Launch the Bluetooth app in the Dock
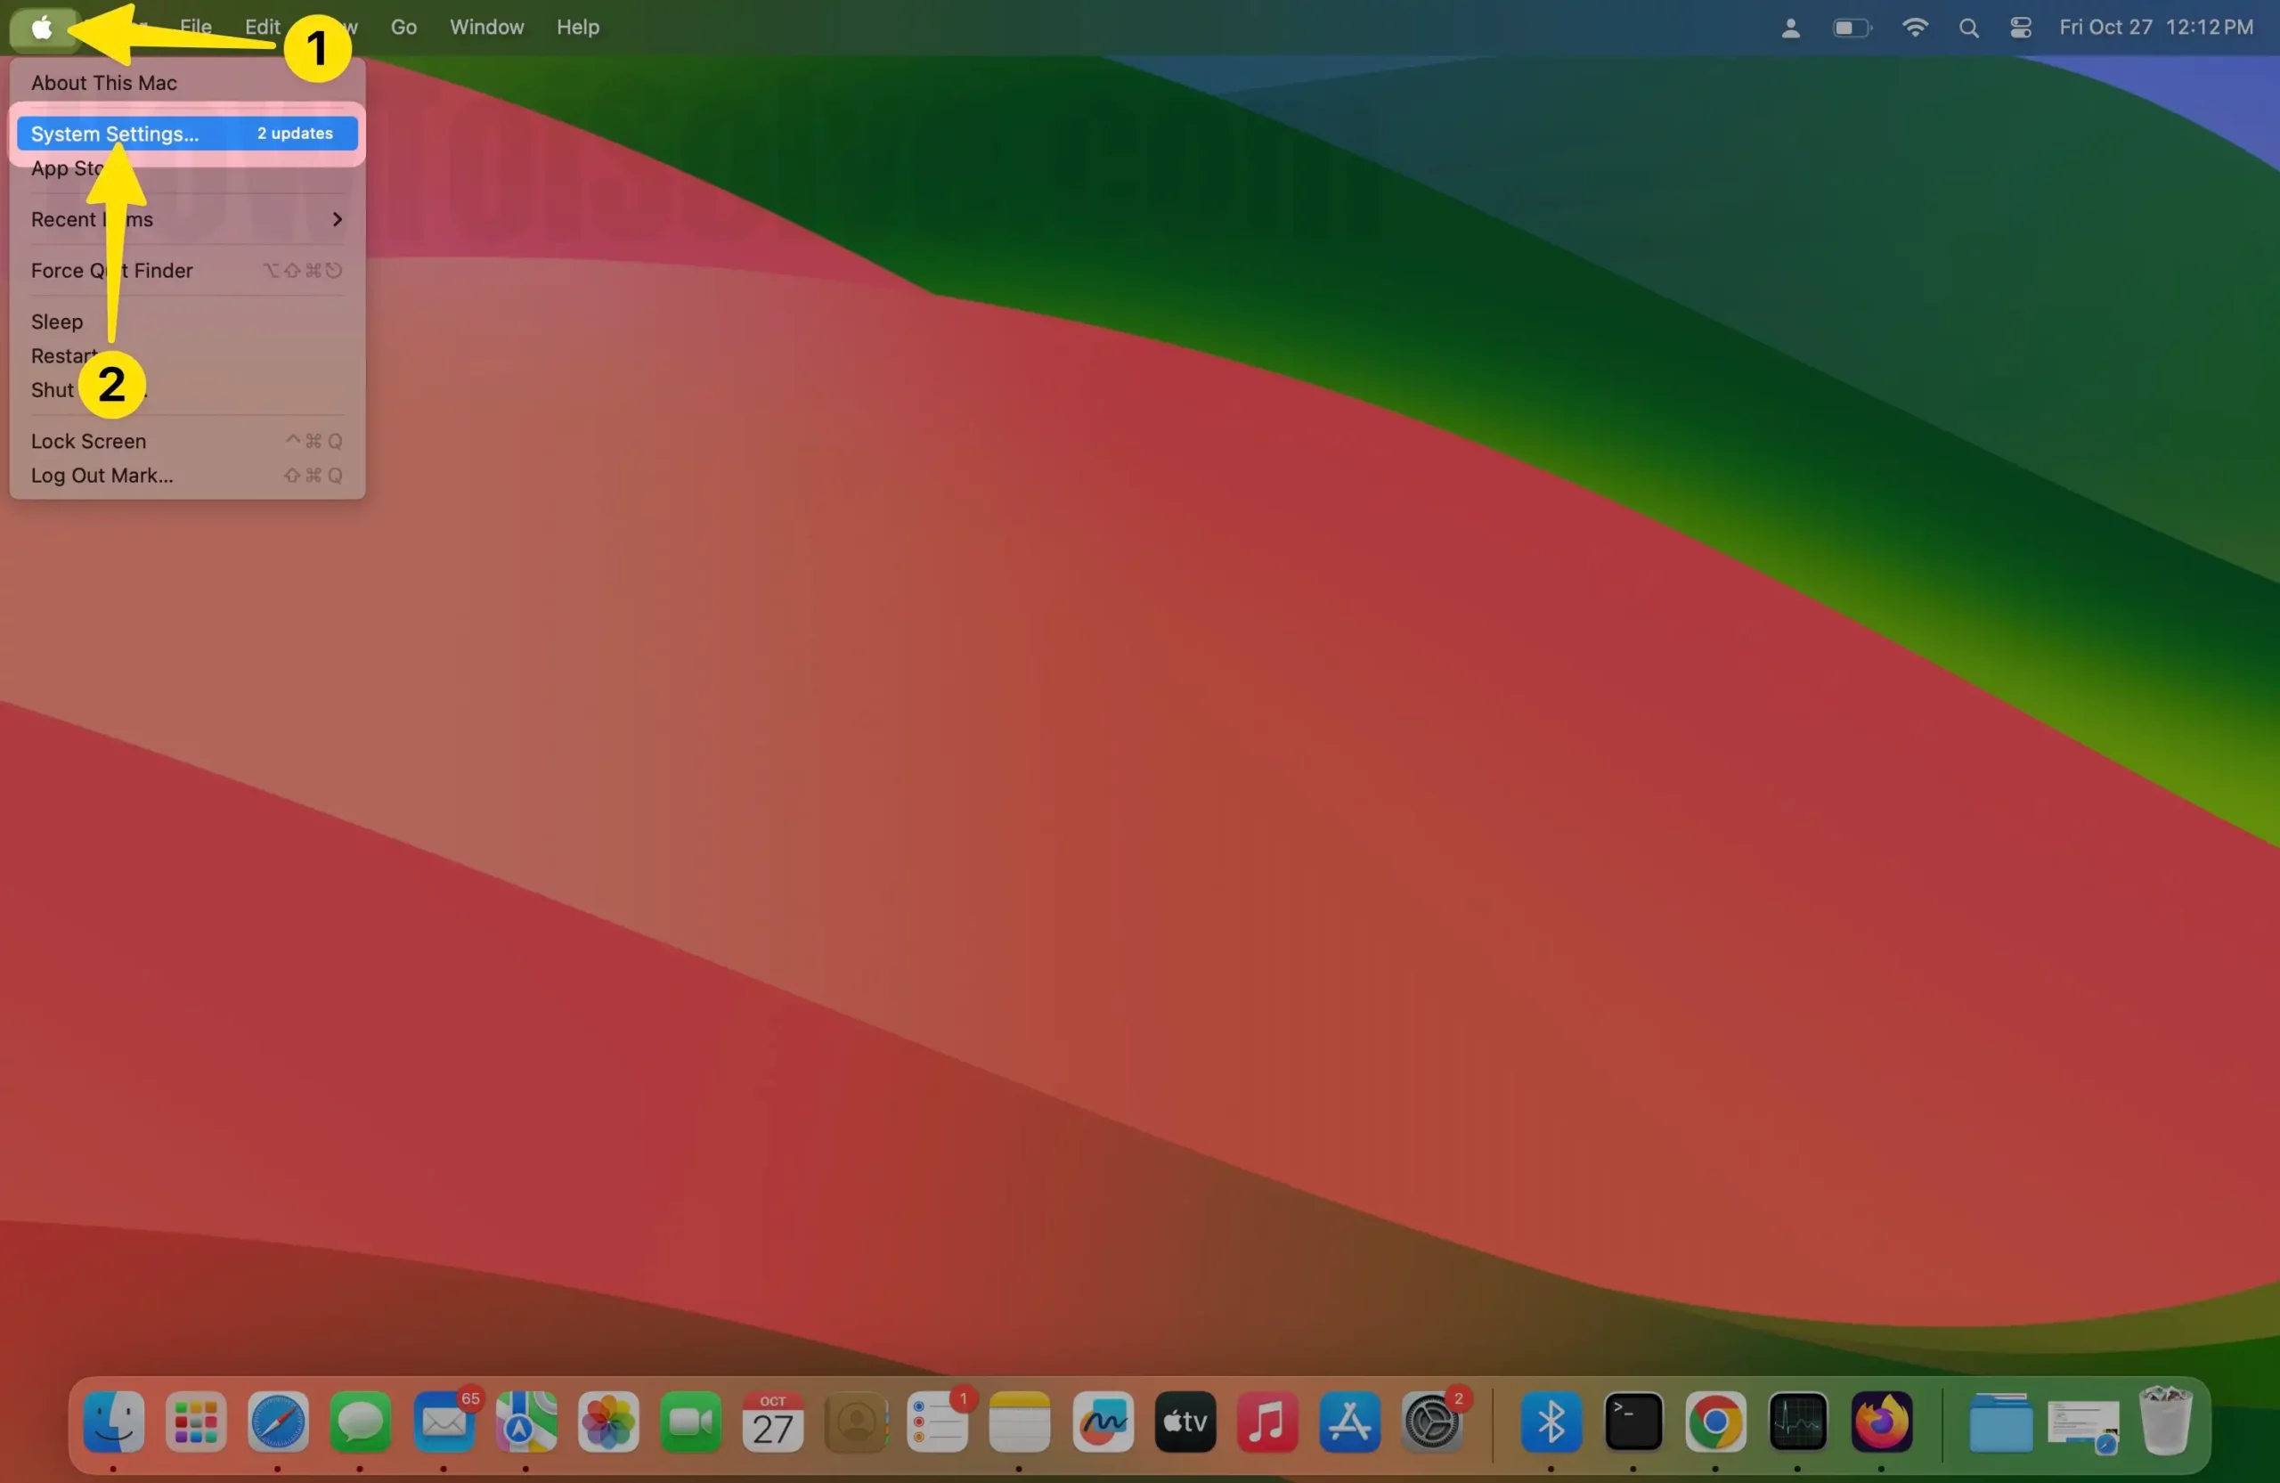The height and width of the screenshot is (1483, 2280). [x=1551, y=1422]
